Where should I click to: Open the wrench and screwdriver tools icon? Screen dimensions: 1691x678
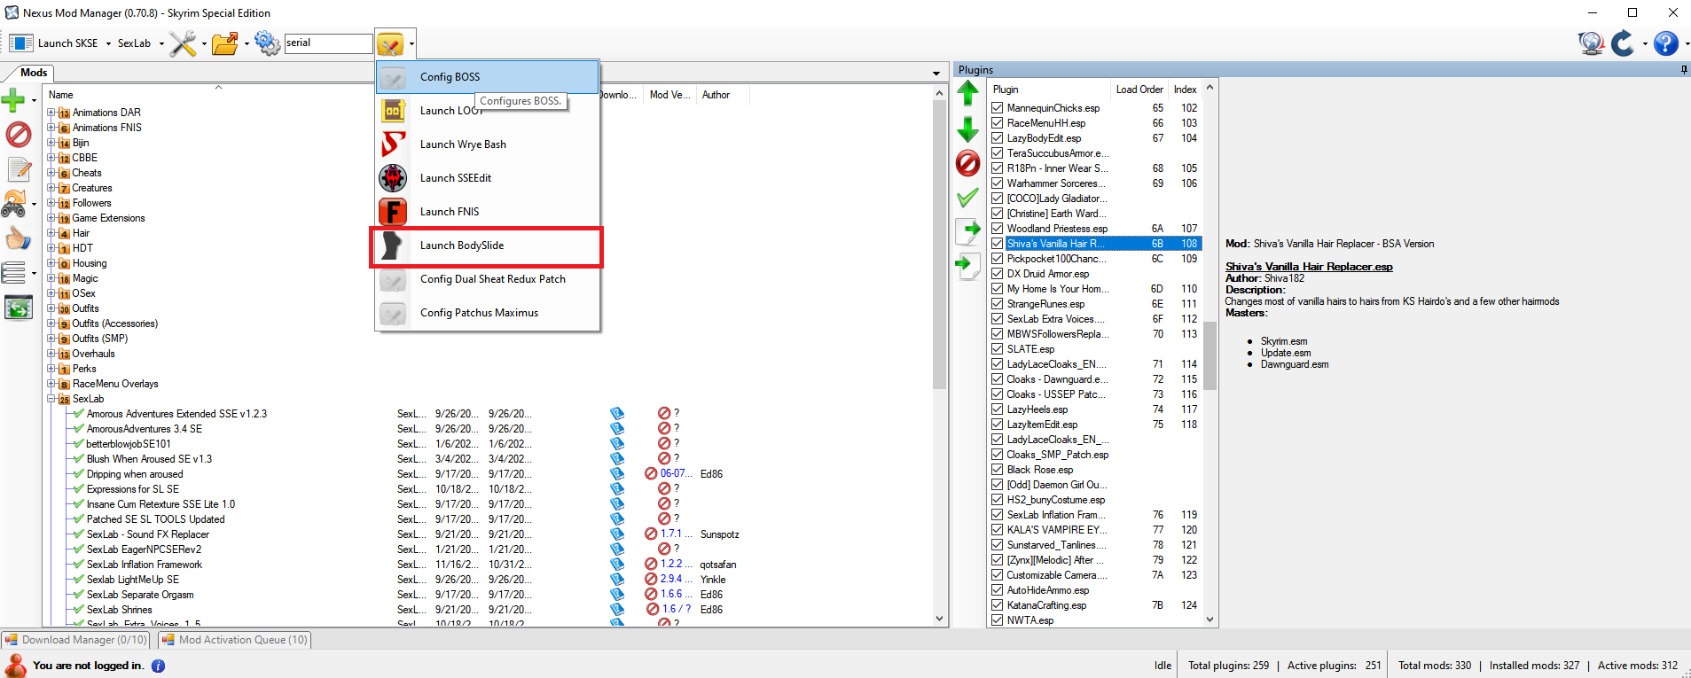pyautogui.click(x=183, y=43)
